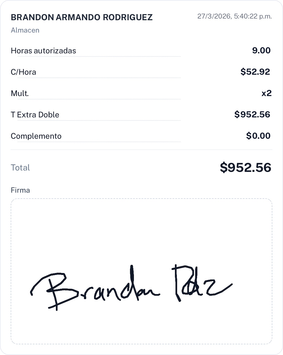The image size is (283, 355).
Task: Select the Complemento label
Action: tap(36, 136)
